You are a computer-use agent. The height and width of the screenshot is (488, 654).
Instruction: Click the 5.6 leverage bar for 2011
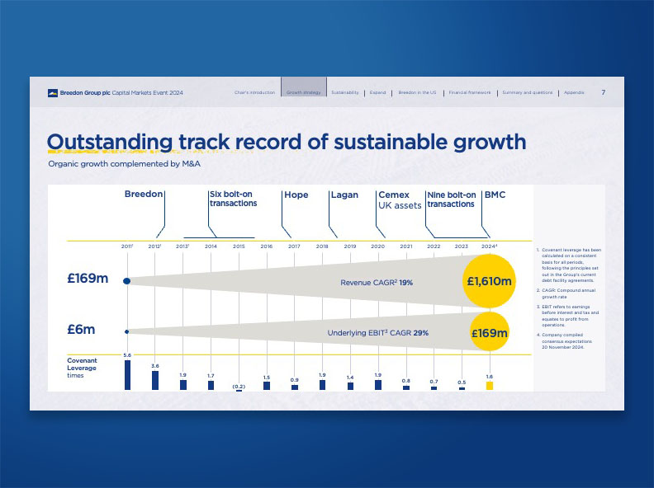(128, 375)
